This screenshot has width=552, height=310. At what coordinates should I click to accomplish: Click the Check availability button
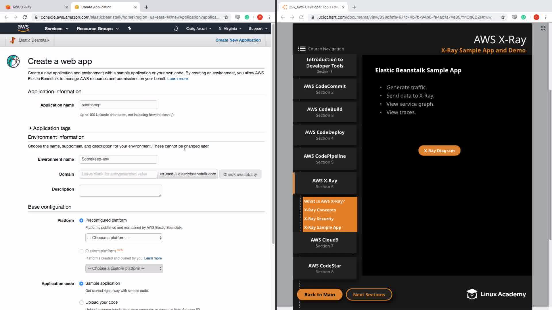[x=240, y=175]
